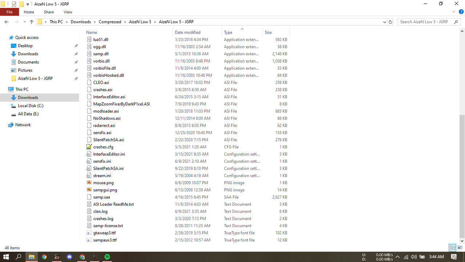Select the modloader.asi file name

pyautogui.click(x=106, y=111)
